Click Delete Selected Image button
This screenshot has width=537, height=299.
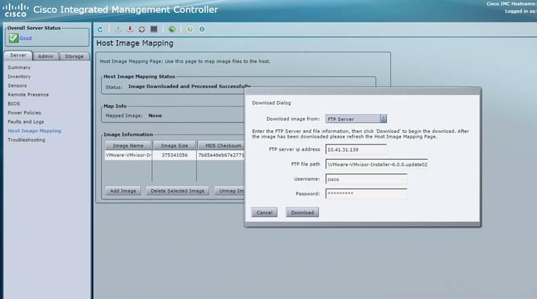(177, 191)
